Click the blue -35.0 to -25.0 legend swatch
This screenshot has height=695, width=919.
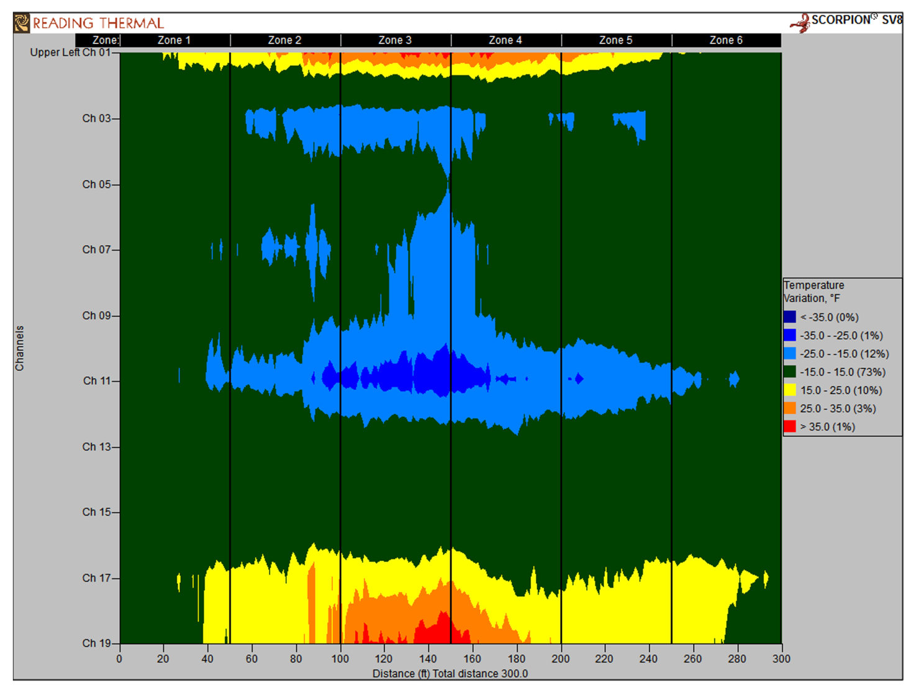(790, 335)
